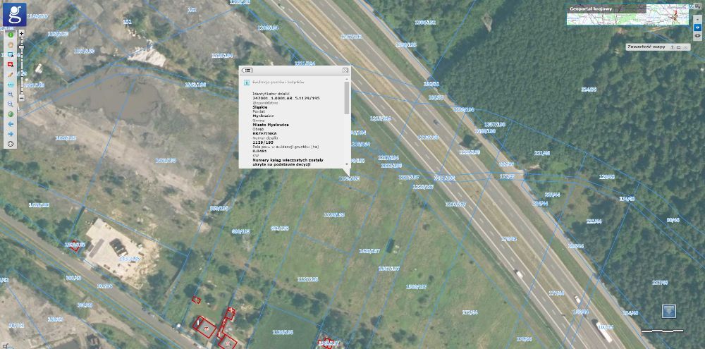Click the Geoportal krajowy overview map thumbnail
This screenshot has height=349, width=705.
point(627,14)
